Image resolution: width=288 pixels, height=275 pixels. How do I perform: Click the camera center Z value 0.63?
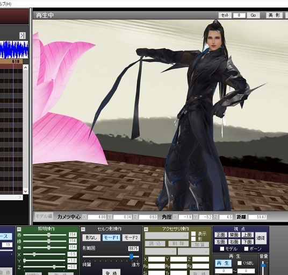(x=148, y=217)
